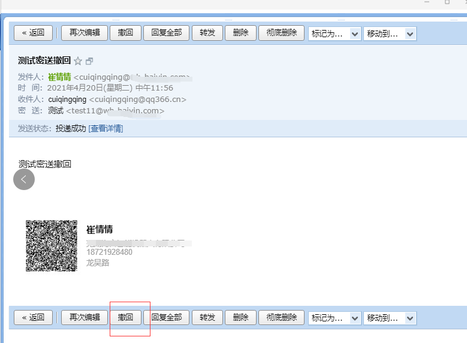Click the top 返回 button
Screen dimensions: 467x343
coord(34,33)
